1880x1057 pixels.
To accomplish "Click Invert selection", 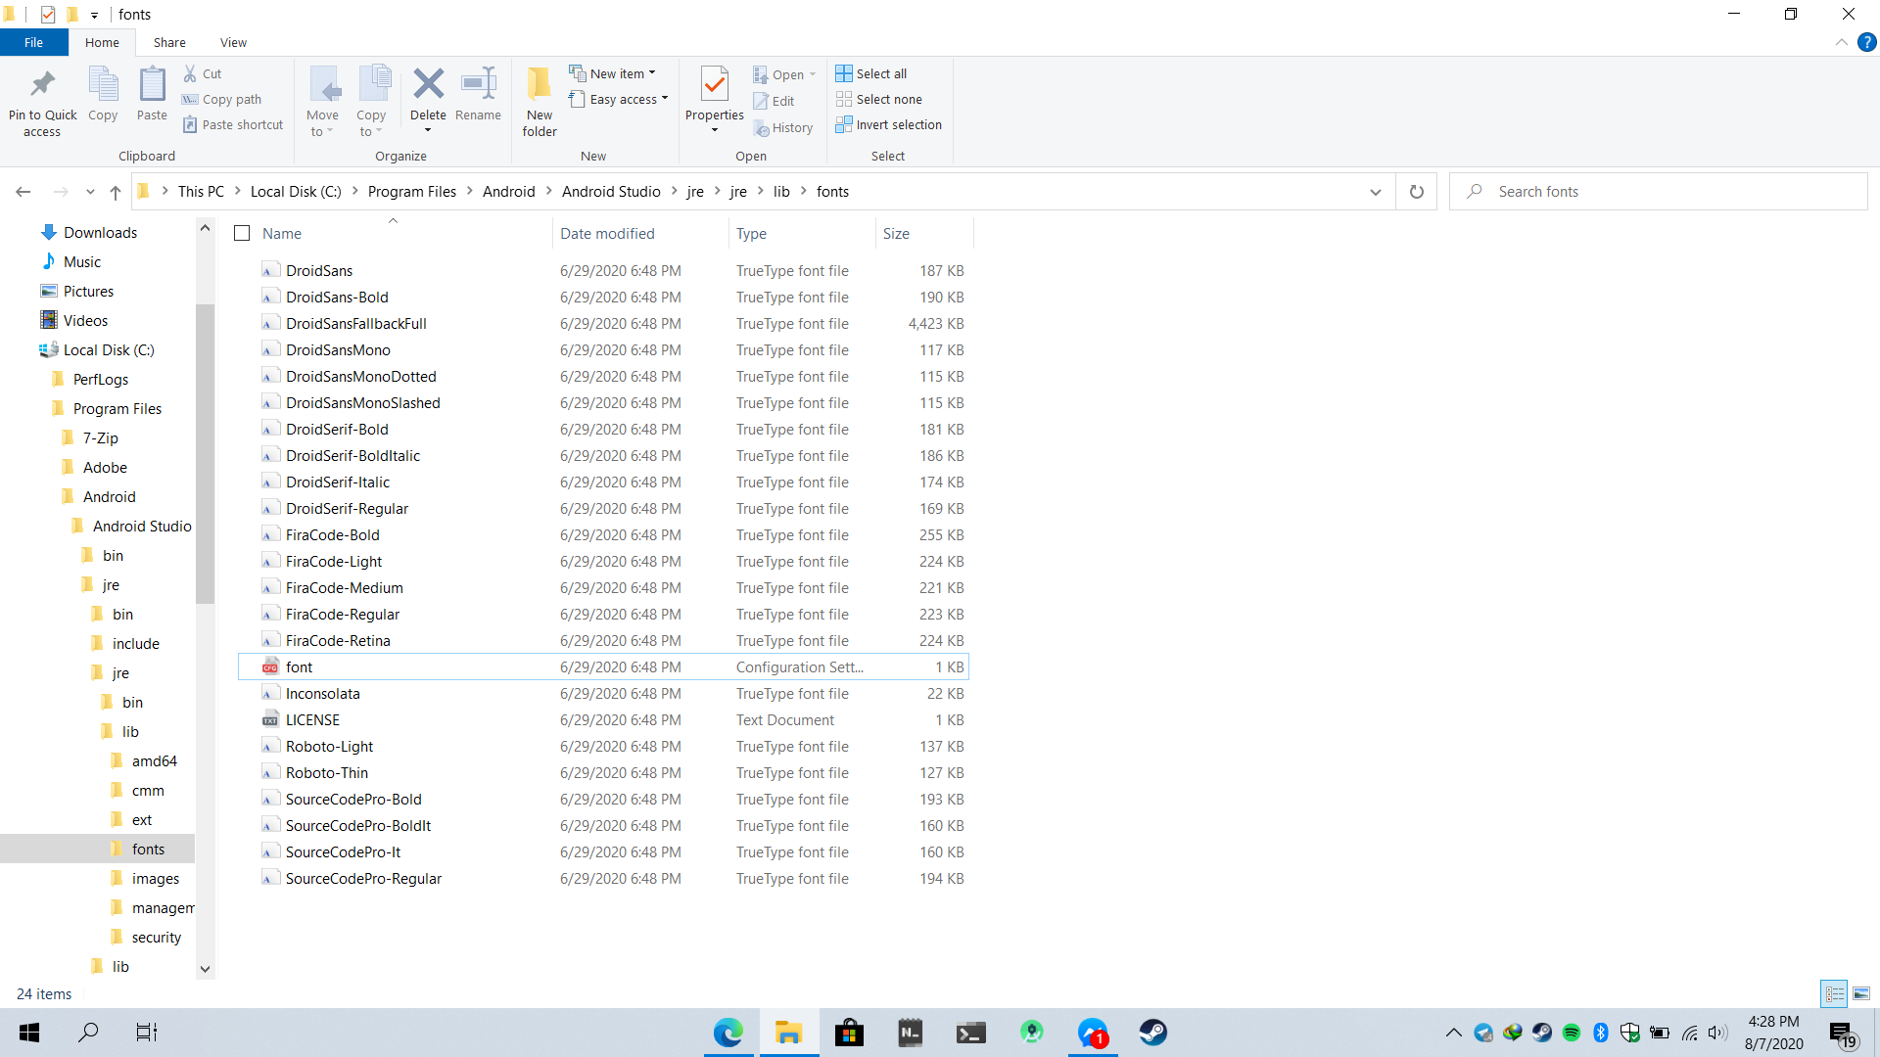I will pos(888,124).
